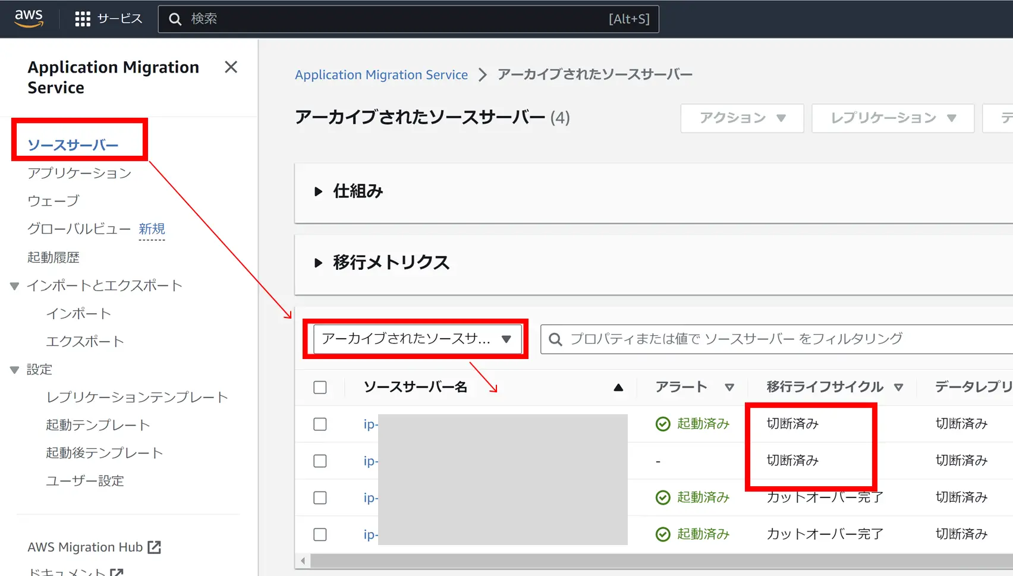
Task: Click the horizontal scrollbar left arrow
Action: pyautogui.click(x=303, y=561)
